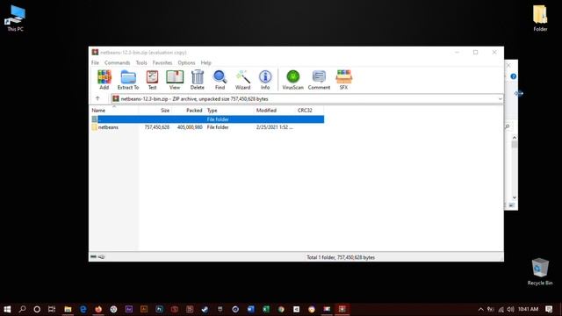Open the File menu
562x316 pixels.
95,62
